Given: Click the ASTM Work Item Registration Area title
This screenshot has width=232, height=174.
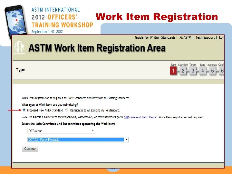Looking at the screenshot, I should point(97,48).
